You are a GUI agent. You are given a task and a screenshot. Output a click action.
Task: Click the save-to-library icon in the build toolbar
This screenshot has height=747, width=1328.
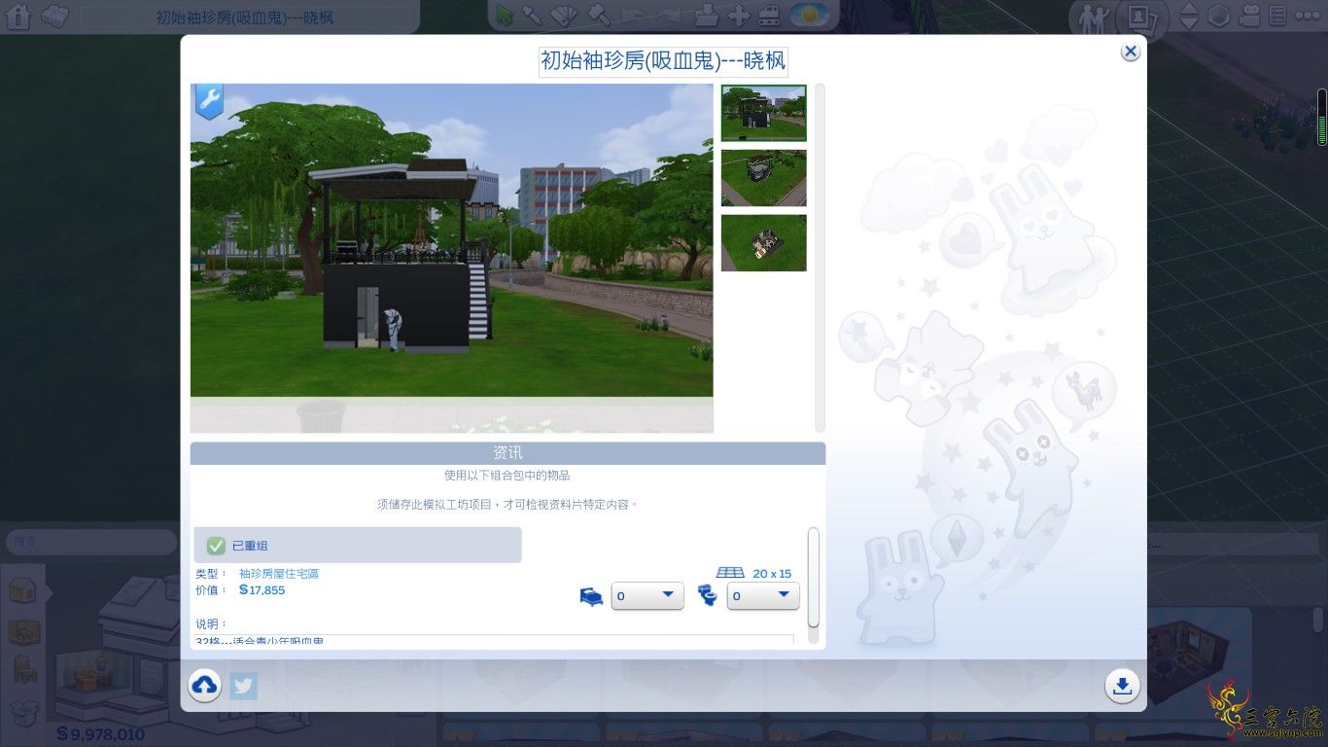pos(708,16)
